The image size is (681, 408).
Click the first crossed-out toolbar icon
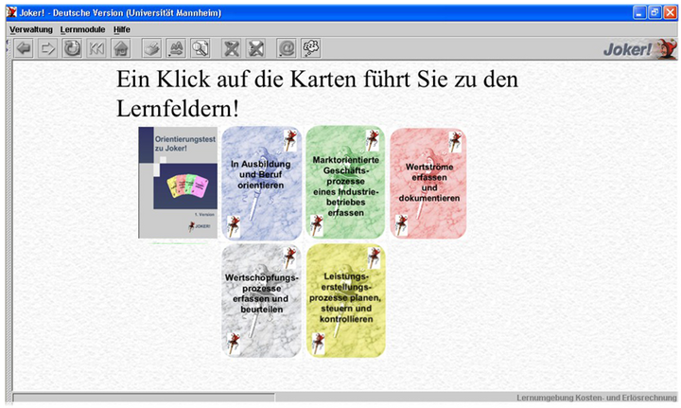tap(232, 48)
